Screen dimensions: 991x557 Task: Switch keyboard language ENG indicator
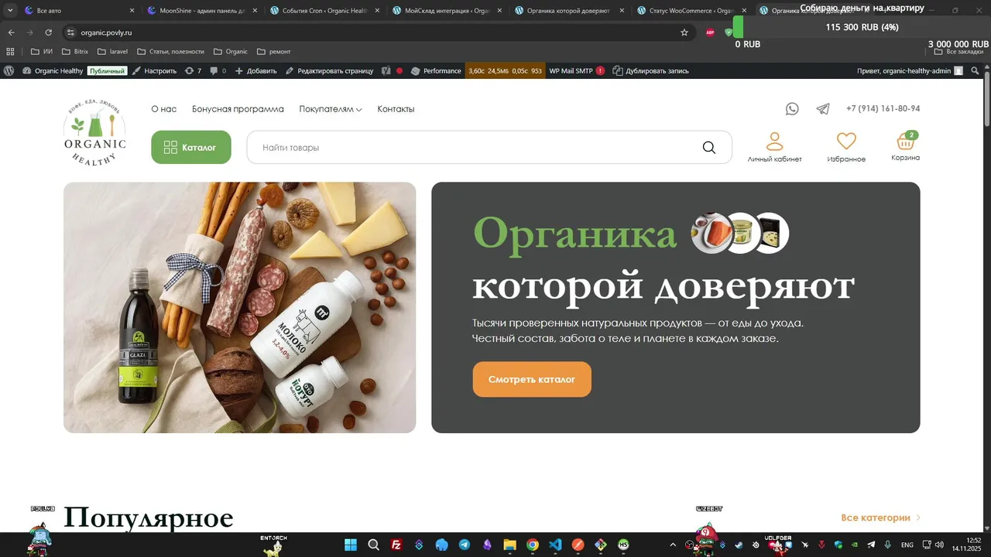(x=907, y=545)
